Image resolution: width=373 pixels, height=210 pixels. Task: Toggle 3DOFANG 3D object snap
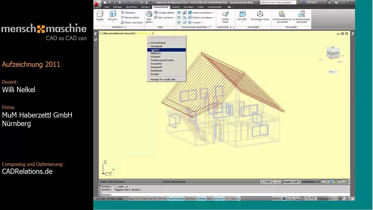pyautogui.click(x=190, y=199)
